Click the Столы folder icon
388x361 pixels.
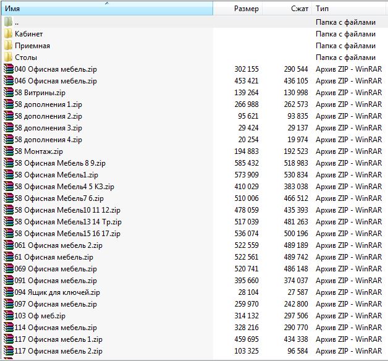tap(8, 57)
